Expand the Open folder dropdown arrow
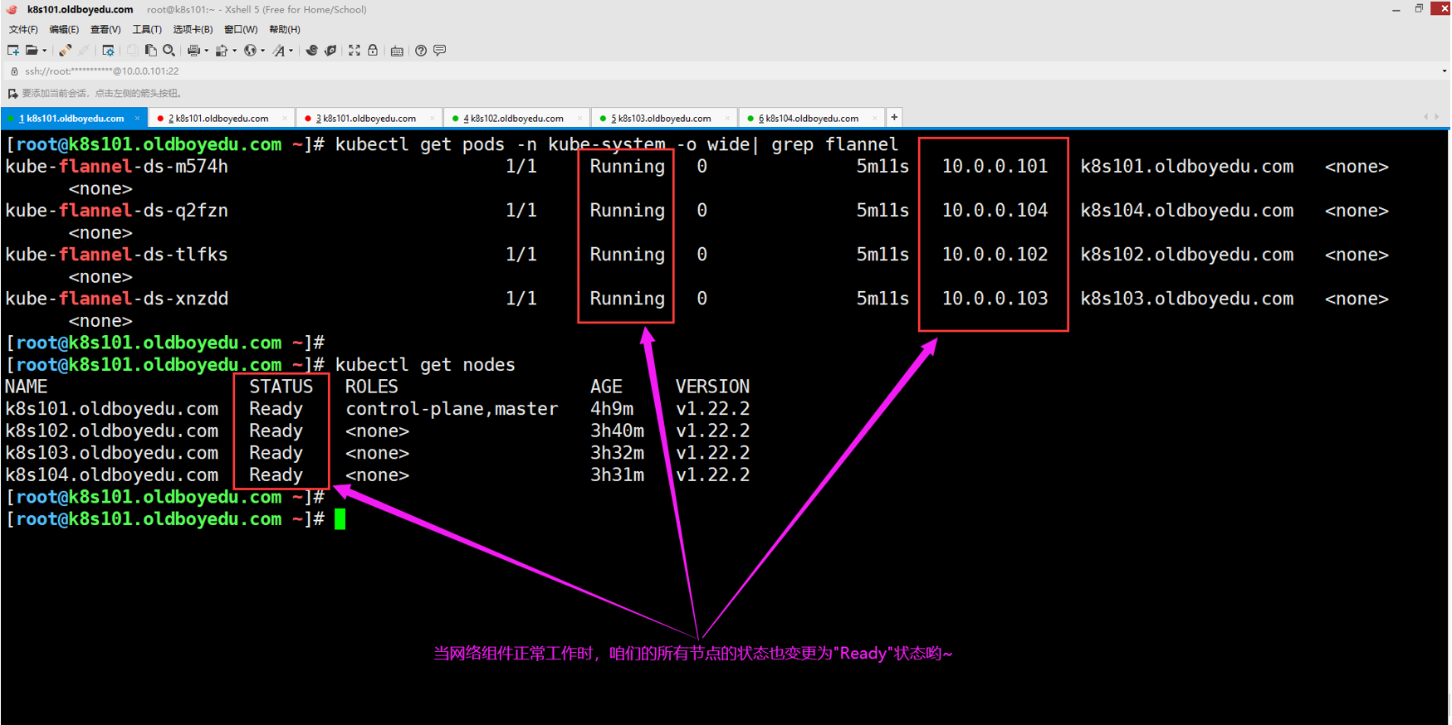1452x725 pixels. [45, 51]
